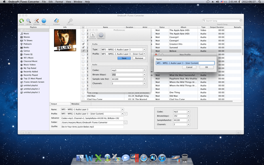Open the Trash in the Dock

click(x=185, y=158)
